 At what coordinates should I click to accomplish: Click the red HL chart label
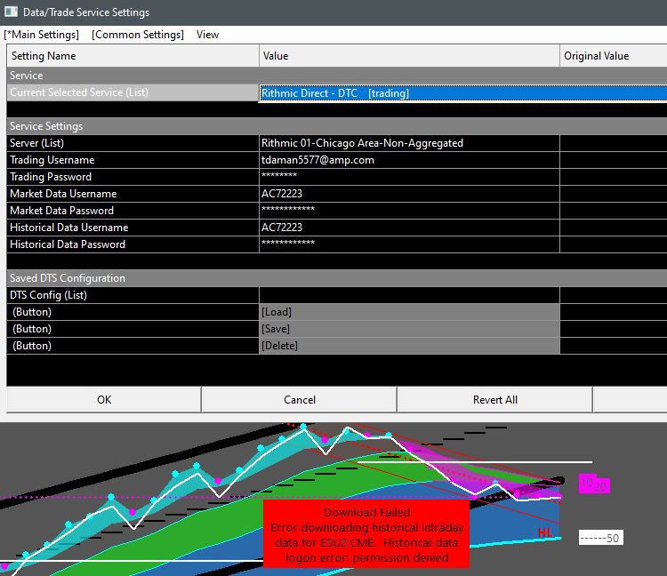coord(545,532)
